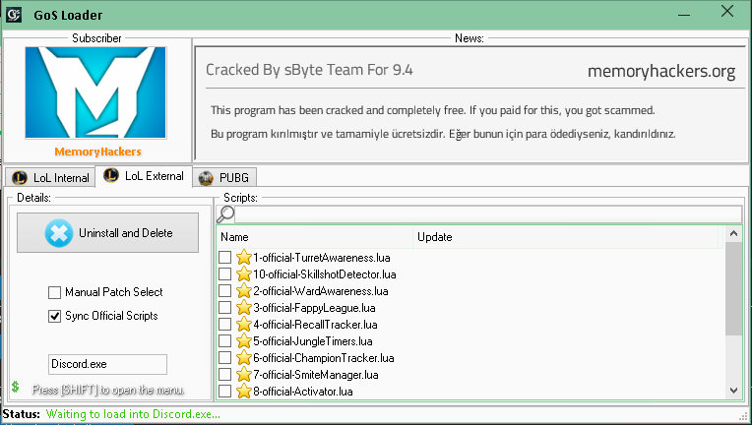Select 7-official-SmiteManager.lua script name
Viewport: 752px width, 425px height.
[x=316, y=375]
